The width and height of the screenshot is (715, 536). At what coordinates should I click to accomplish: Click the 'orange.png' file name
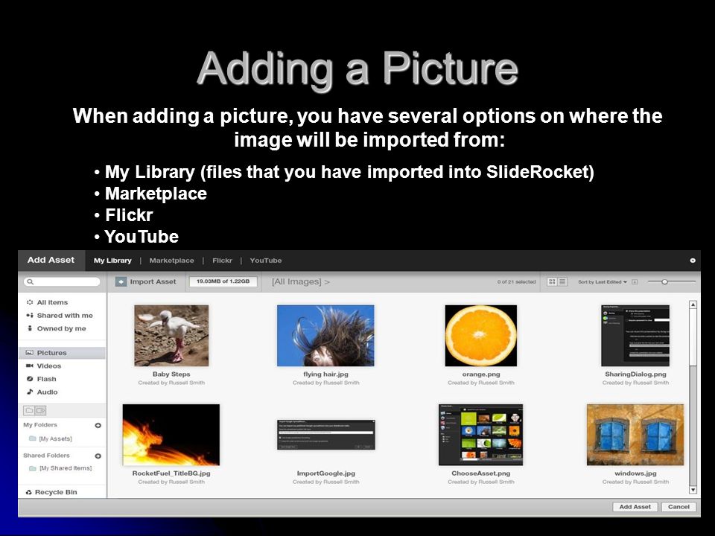coord(481,374)
